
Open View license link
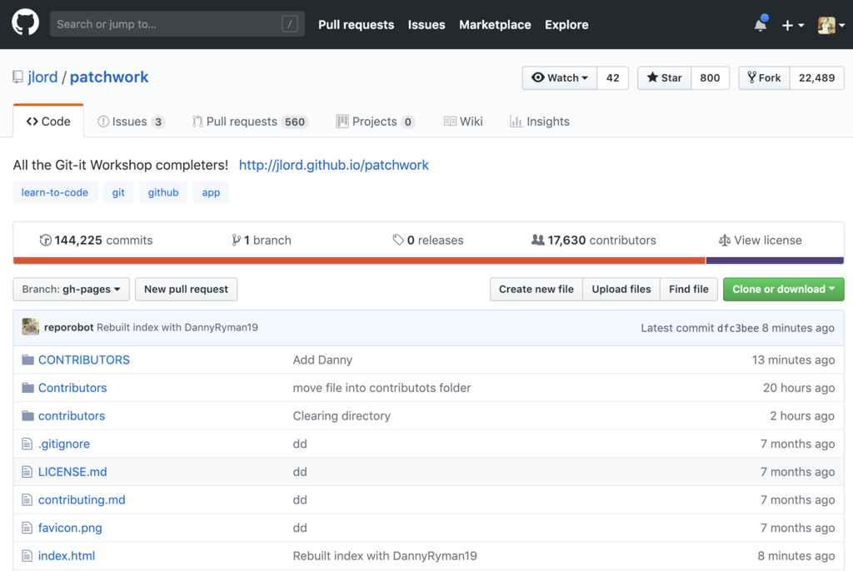pos(761,240)
